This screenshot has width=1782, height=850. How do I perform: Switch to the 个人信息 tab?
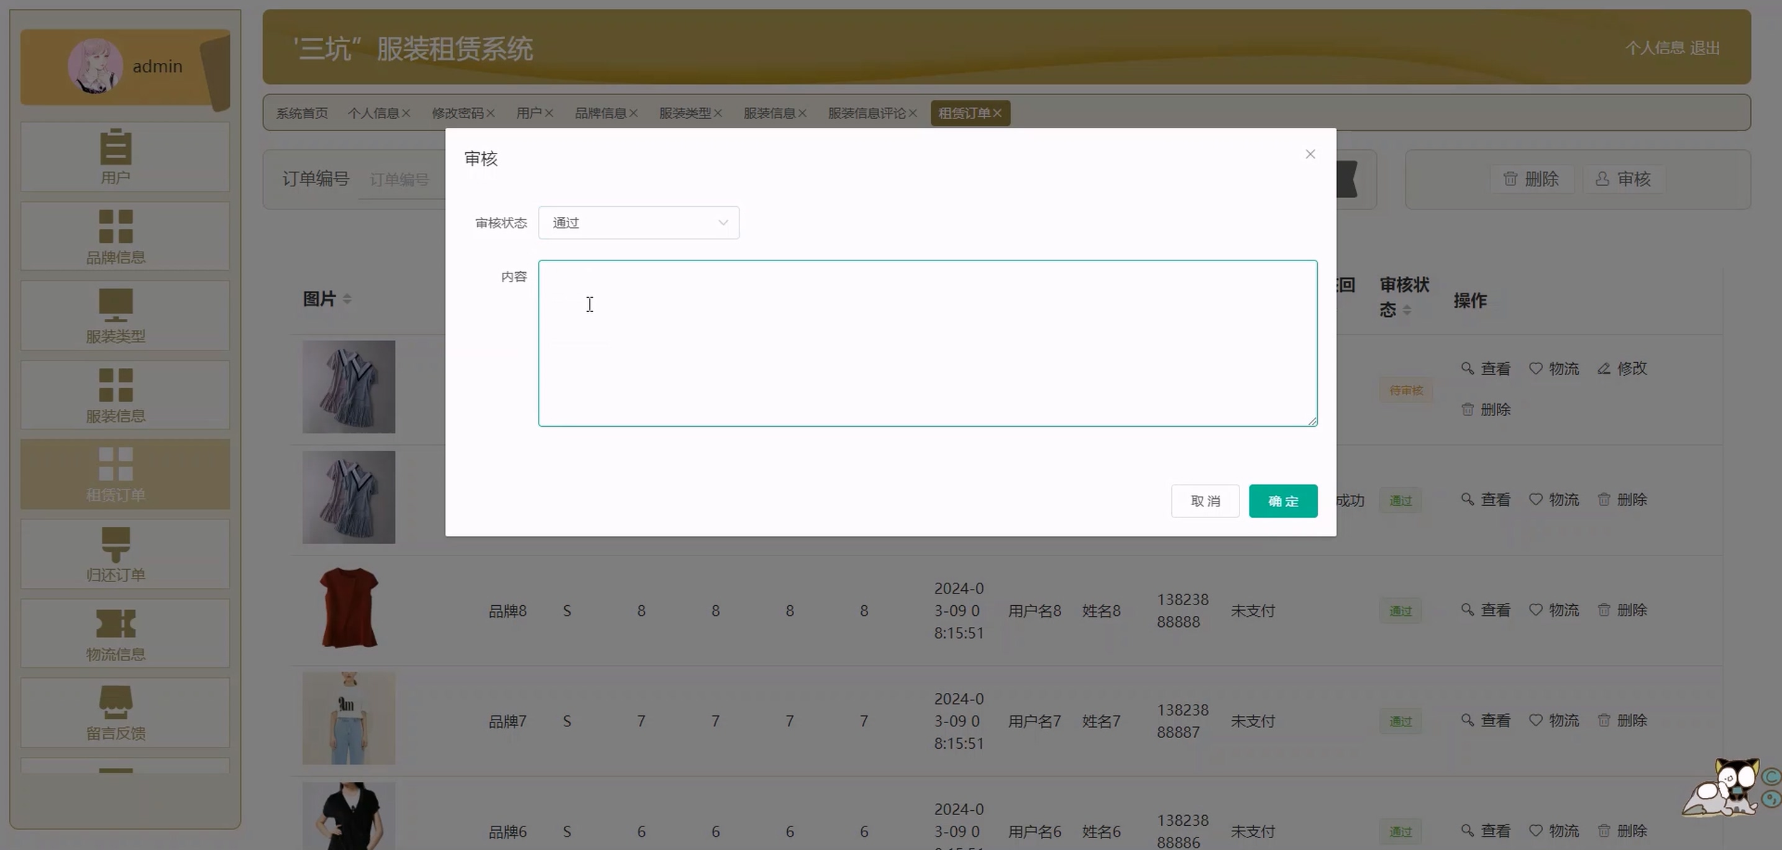tap(373, 114)
